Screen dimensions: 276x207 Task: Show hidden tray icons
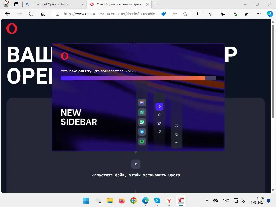[x=207, y=201]
